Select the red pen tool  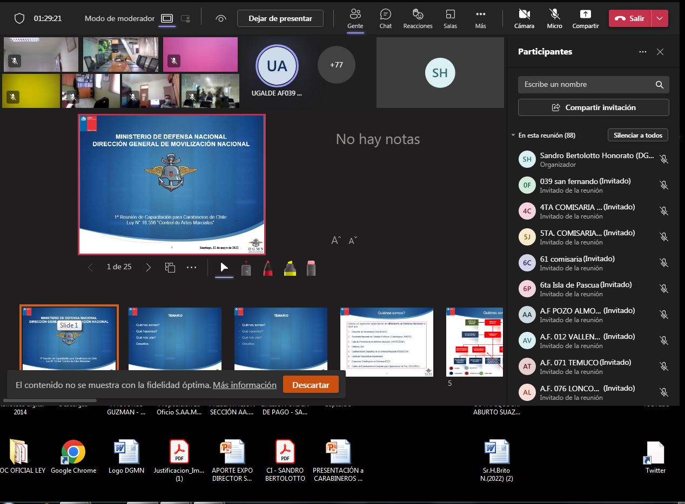tap(268, 268)
